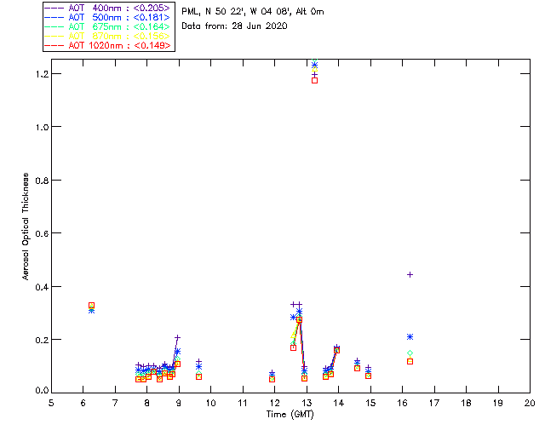
Task: Select the red square marker after 6 GMT
Action: 91,305
